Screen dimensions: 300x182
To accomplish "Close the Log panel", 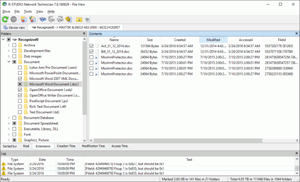I will [297, 153].
